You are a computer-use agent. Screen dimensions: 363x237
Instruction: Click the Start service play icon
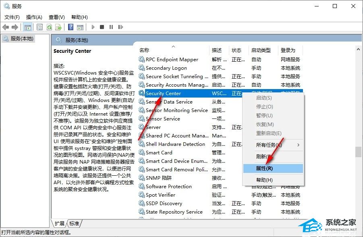coord(93,27)
